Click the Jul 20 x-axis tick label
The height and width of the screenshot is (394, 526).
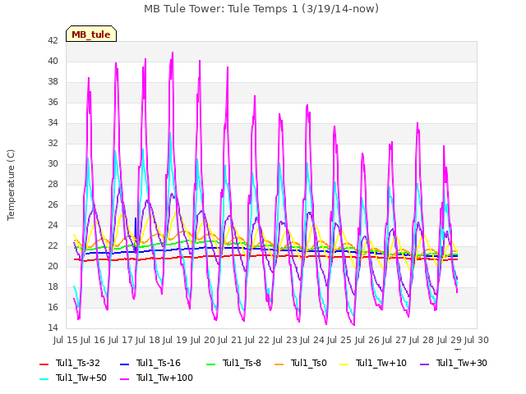coord(203,340)
